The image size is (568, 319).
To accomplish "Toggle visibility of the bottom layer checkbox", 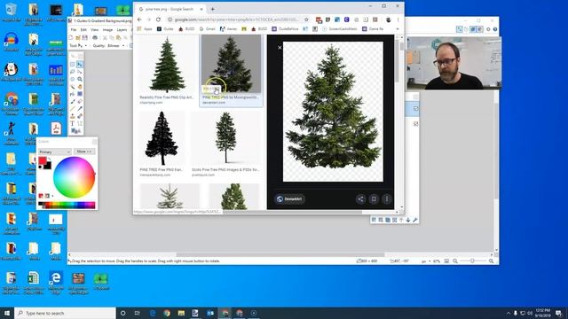I will pyautogui.click(x=415, y=124).
